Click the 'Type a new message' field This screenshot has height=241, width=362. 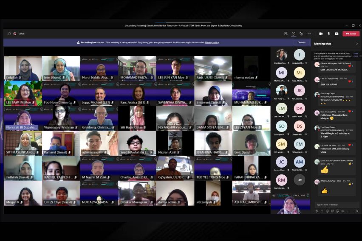(x=334, y=205)
